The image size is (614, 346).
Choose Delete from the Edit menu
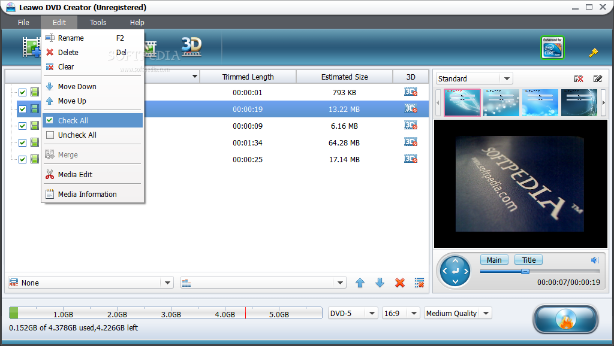[x=92, y=53]
